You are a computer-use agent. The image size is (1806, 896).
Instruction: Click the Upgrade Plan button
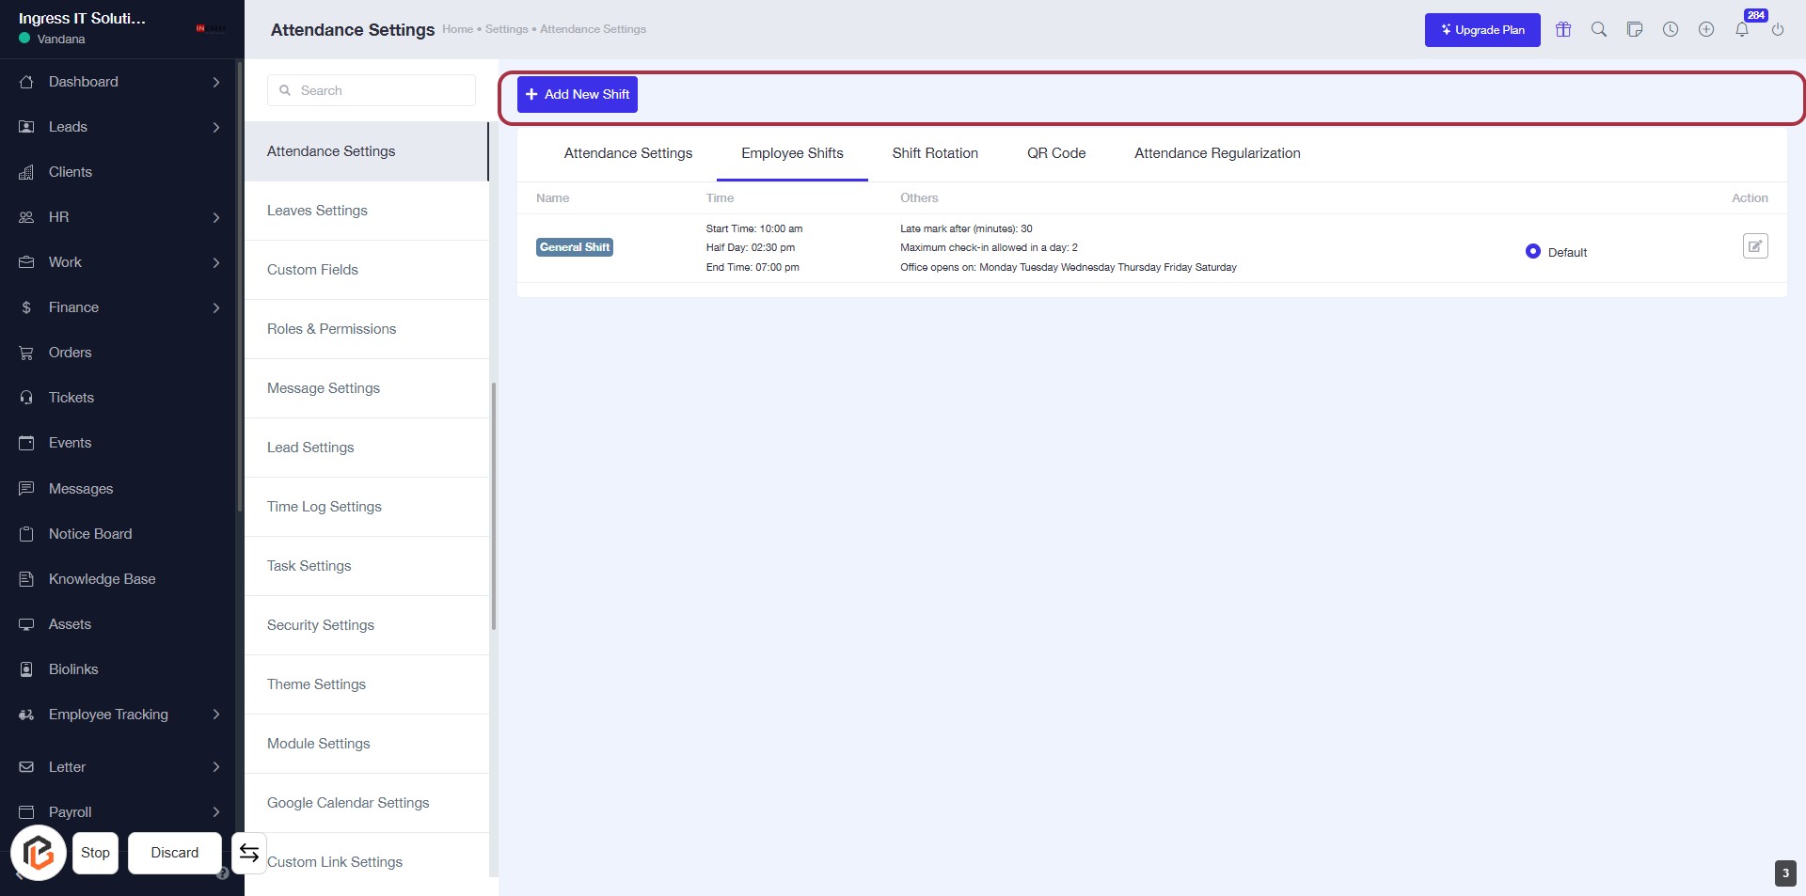coord(1482,30)
